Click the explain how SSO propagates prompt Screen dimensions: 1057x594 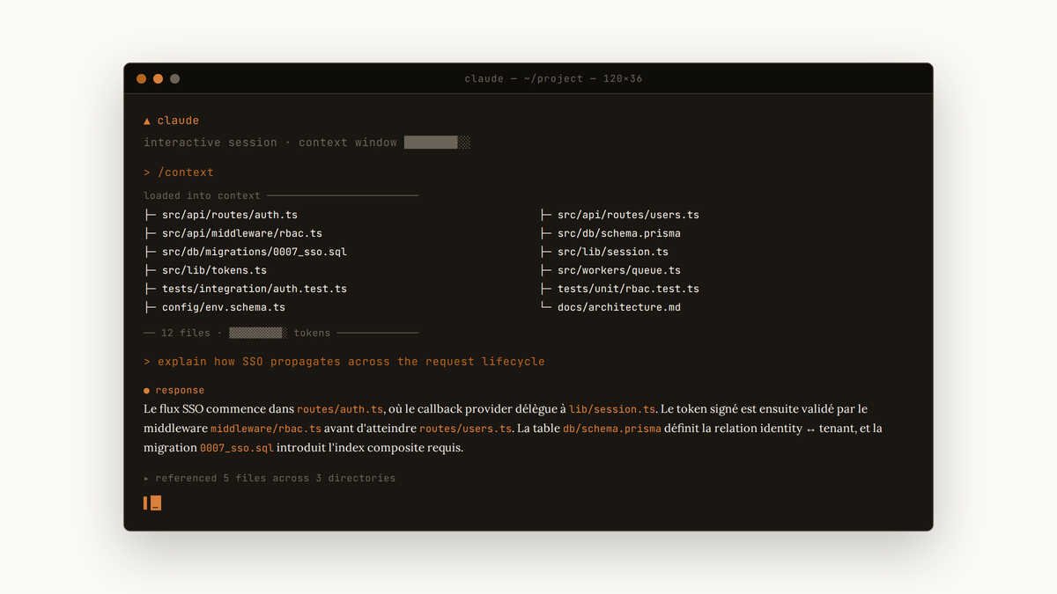click(x=344, y=362)
